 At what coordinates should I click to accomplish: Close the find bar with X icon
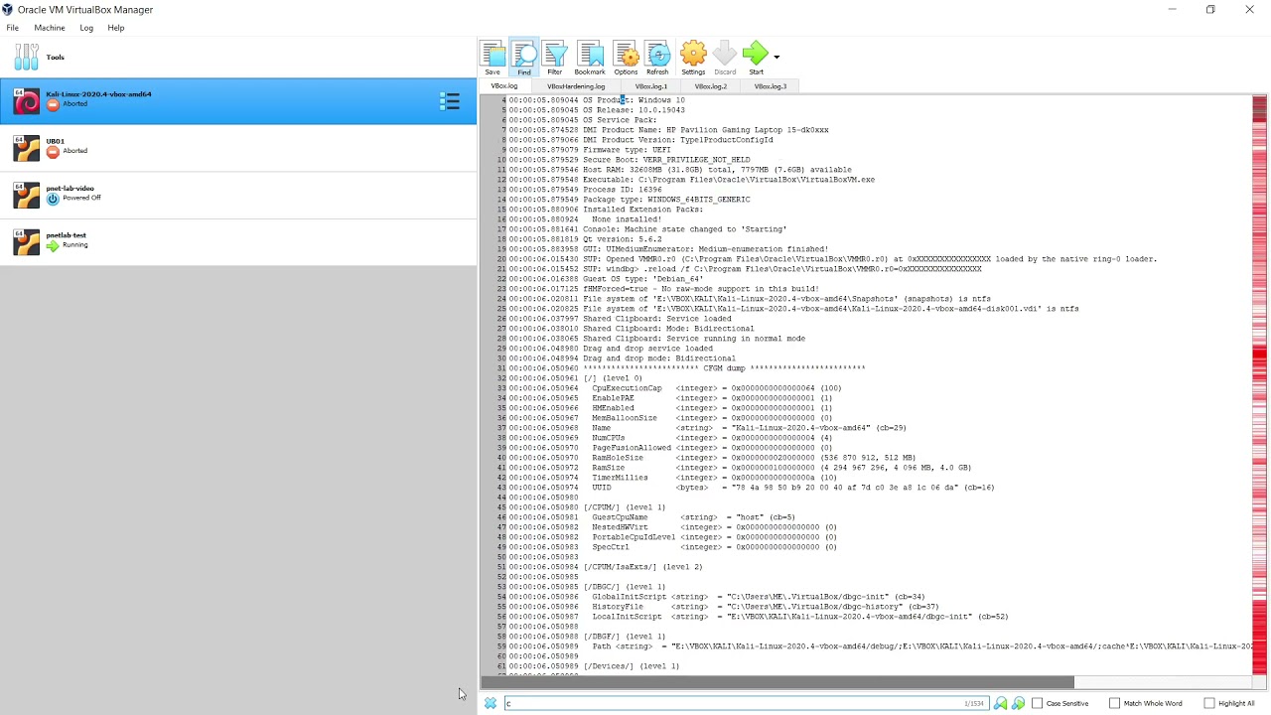point(491,703)
